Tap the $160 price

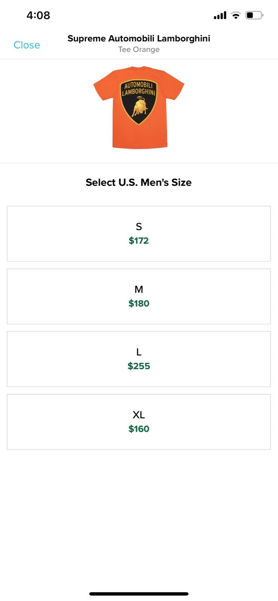(x=139, y=429)
